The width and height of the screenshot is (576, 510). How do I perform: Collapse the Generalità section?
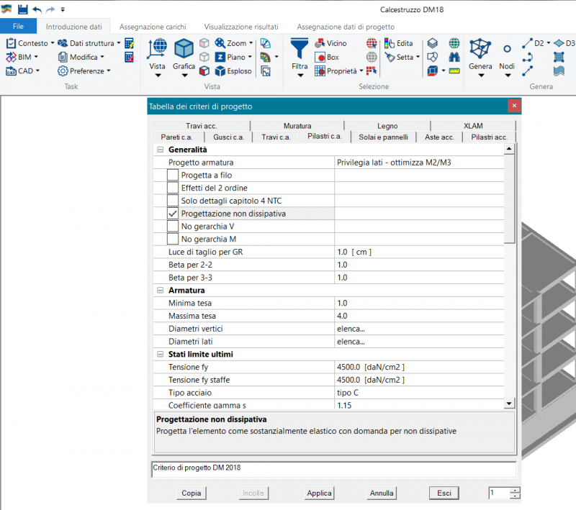click(x=160, y=150)
